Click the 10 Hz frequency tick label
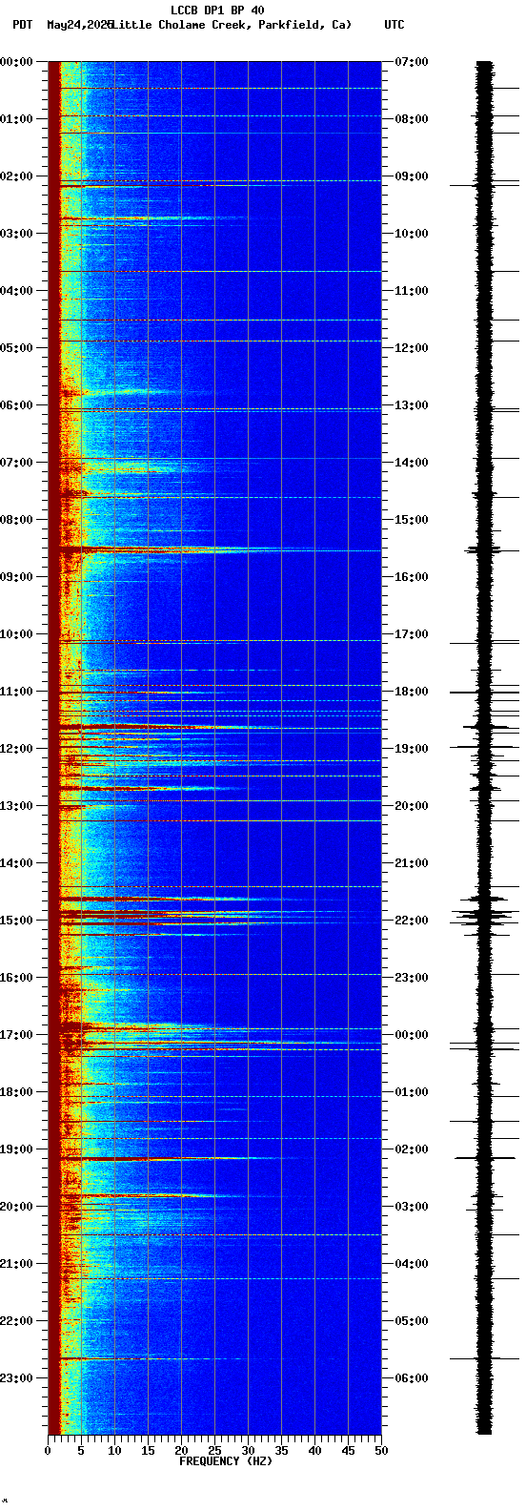 114,1451
